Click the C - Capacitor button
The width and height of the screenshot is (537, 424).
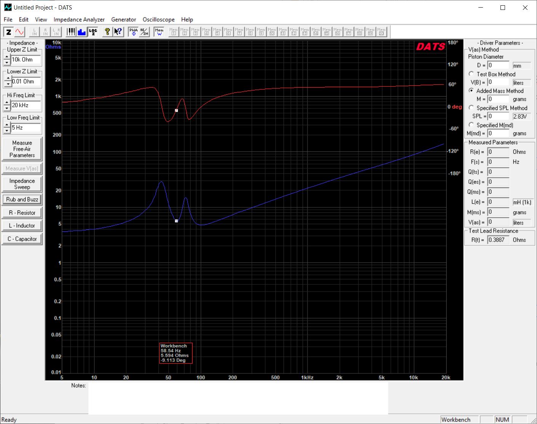point(22,239)
